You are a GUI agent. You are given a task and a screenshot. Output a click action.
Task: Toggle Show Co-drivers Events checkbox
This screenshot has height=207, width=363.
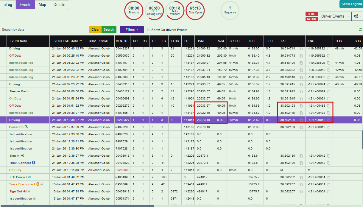pos(149,29)
